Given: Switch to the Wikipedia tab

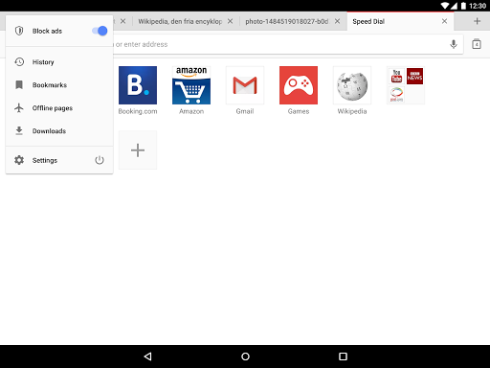Looking at the screenshot, I should click(180, 21).
